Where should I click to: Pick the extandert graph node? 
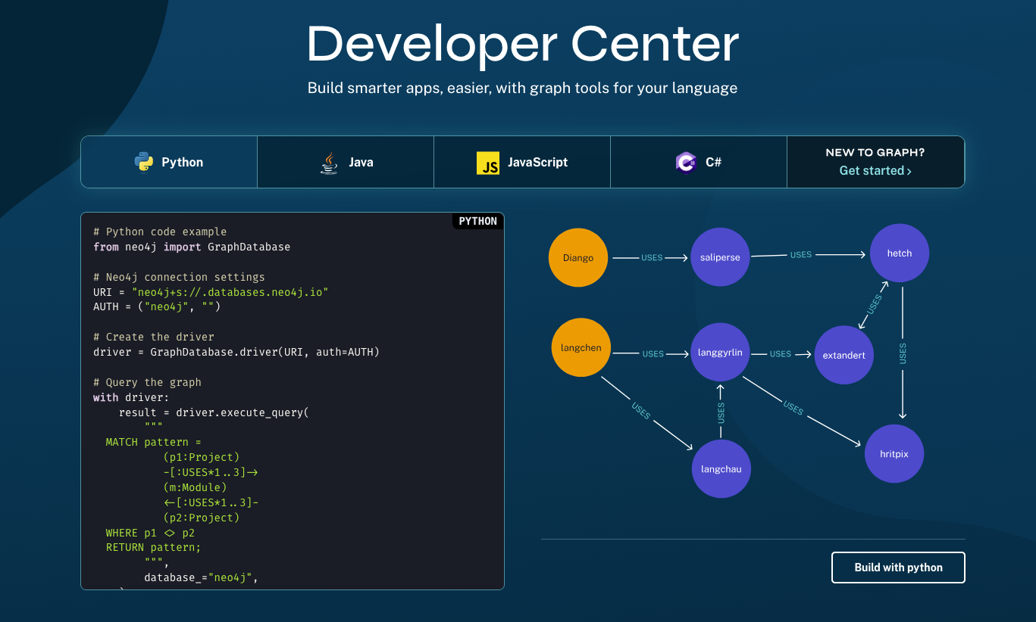pos(844,356)
